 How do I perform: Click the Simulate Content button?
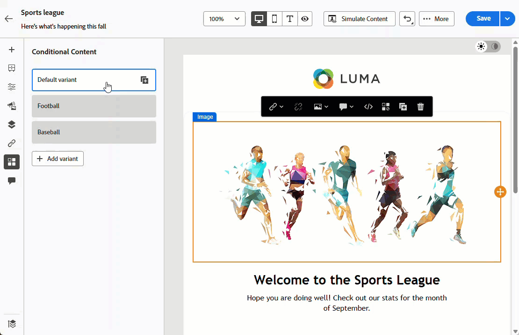pos(359,19)
